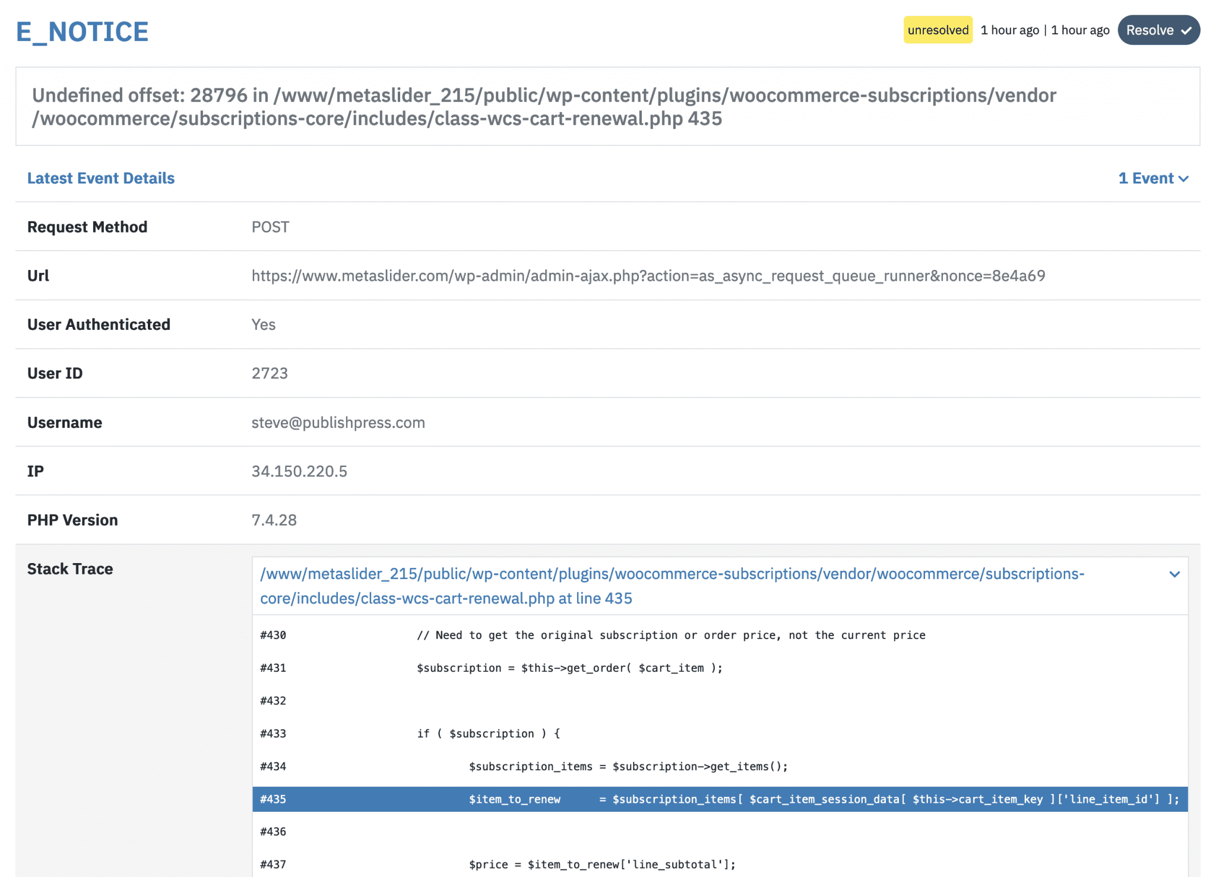Viewport: 1216px width, 877px height.
Task: Click the Undefined offset error message box
Action: (607, 107)
